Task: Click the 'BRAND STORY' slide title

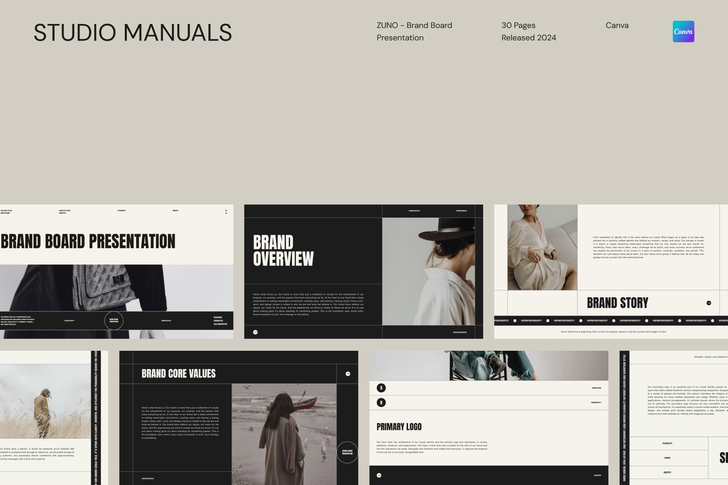Action: pos(617,303)
